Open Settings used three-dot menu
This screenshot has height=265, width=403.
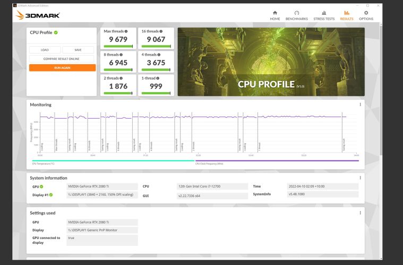(361, 213)
